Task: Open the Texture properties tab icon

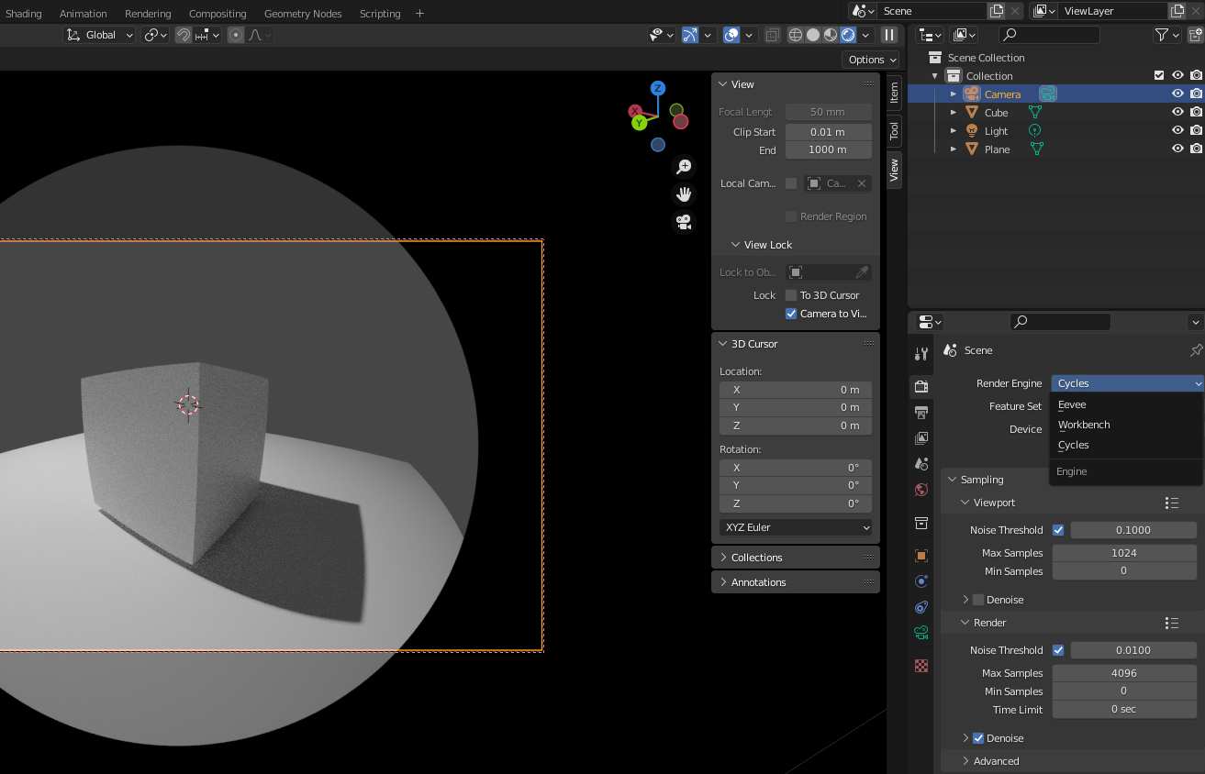Action: point(921,666)
